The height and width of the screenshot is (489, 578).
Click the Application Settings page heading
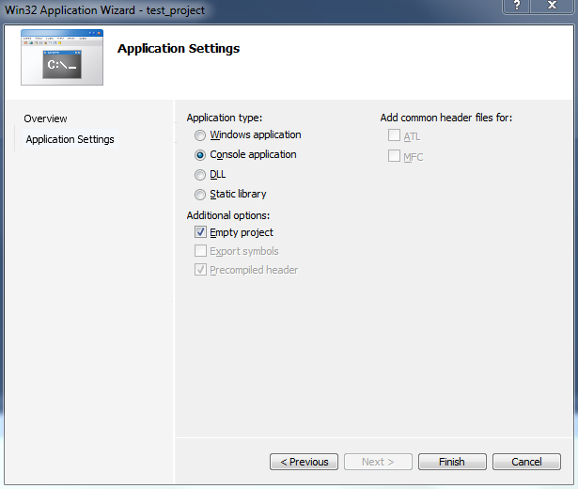[x=178, y=49]
